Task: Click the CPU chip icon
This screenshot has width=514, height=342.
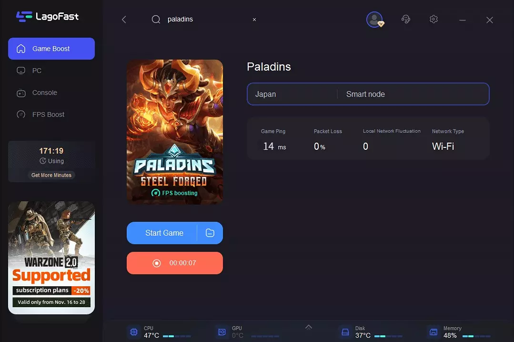Action: pyautogui.click(x=134, y=332)
